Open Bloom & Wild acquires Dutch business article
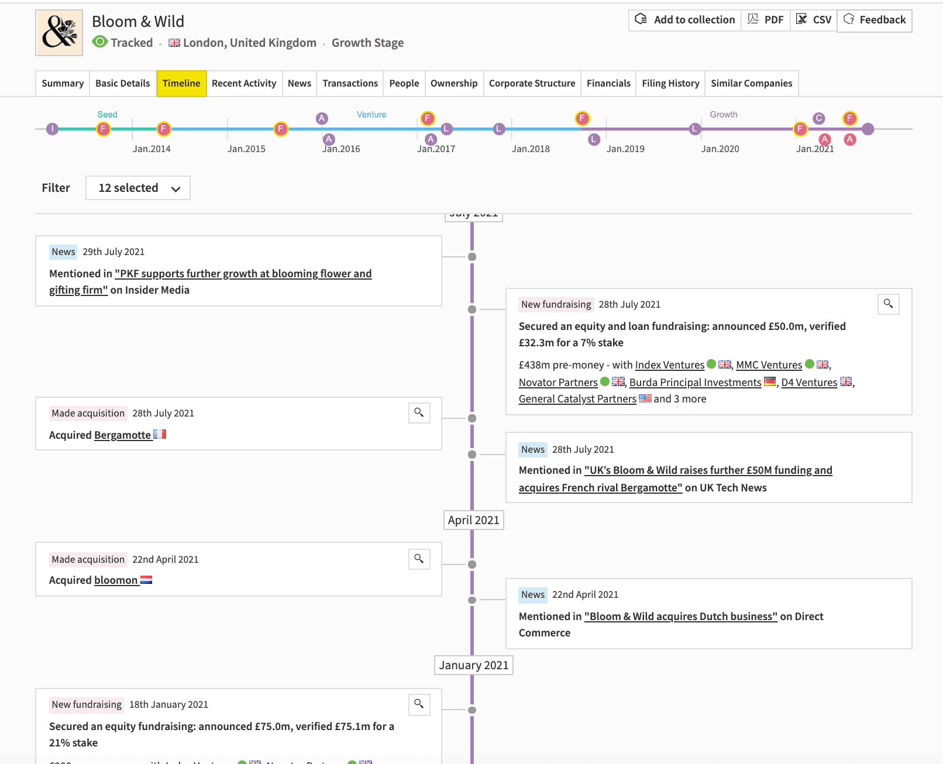This screenshot has height=764, width=943. [x=681, y=617]
